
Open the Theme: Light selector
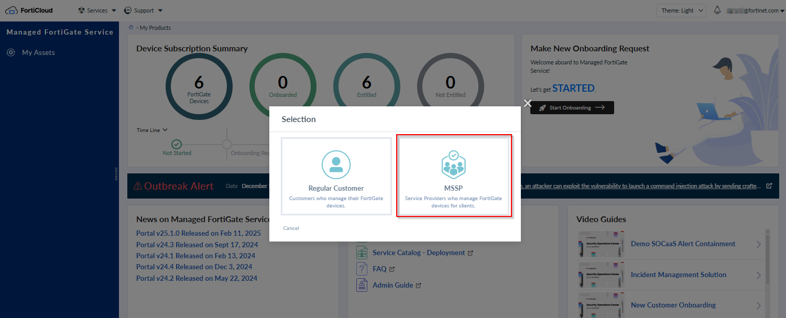(681, 10)
